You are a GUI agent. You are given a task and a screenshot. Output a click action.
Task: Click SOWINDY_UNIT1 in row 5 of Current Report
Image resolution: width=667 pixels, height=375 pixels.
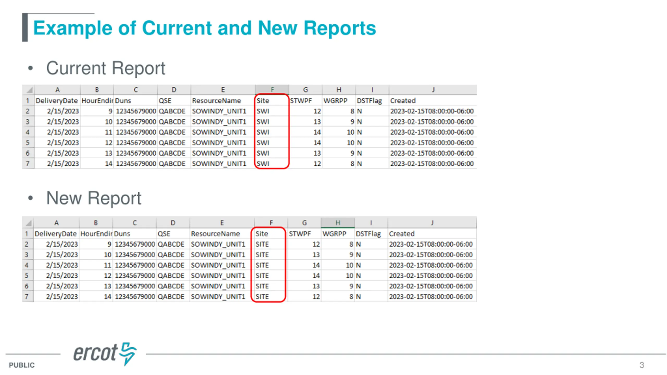coord(223,143)
